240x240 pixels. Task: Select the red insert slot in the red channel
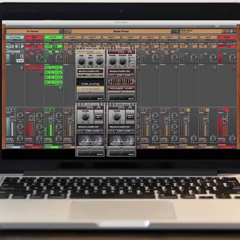tap(34, 68)
